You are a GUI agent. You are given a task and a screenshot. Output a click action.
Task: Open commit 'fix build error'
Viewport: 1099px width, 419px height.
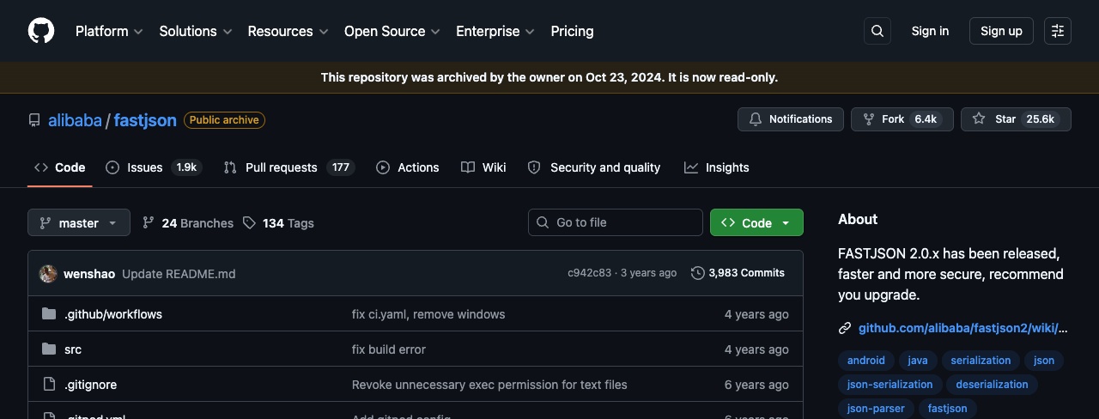click(389, 349)
